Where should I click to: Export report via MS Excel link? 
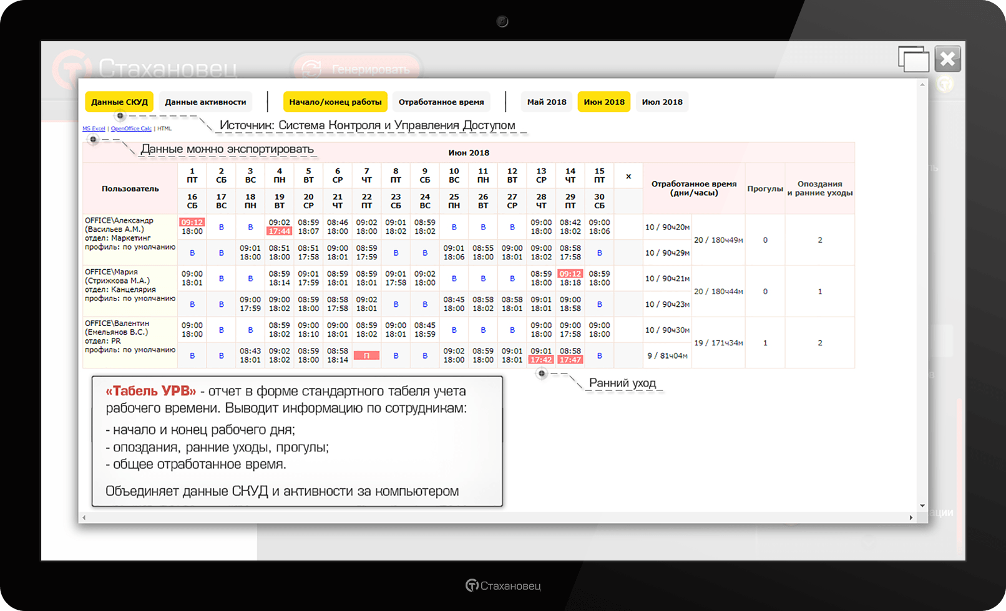[94, 128]
